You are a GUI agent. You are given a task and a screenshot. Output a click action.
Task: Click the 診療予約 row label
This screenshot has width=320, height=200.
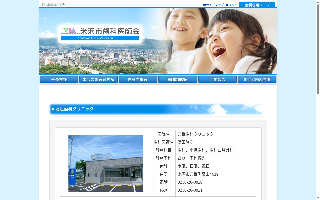164,158
